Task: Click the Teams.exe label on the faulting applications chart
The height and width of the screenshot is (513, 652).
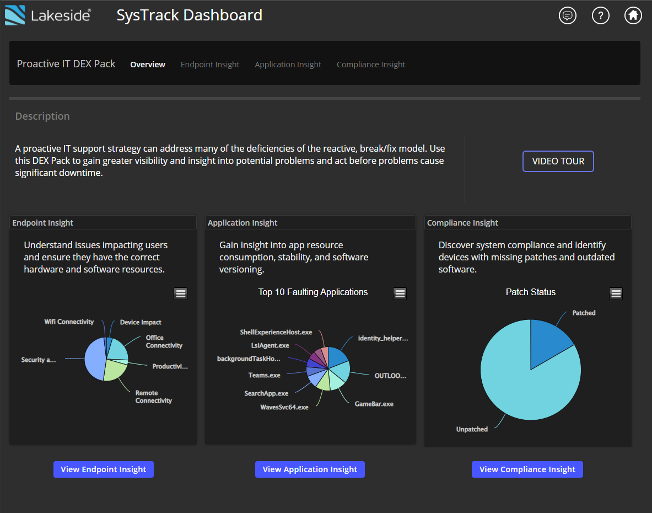Action: (x=265, y=375)
